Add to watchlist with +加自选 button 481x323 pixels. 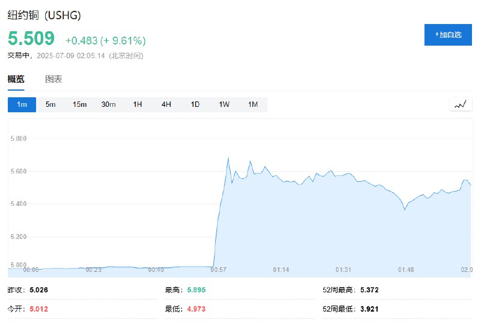(448, 35)
